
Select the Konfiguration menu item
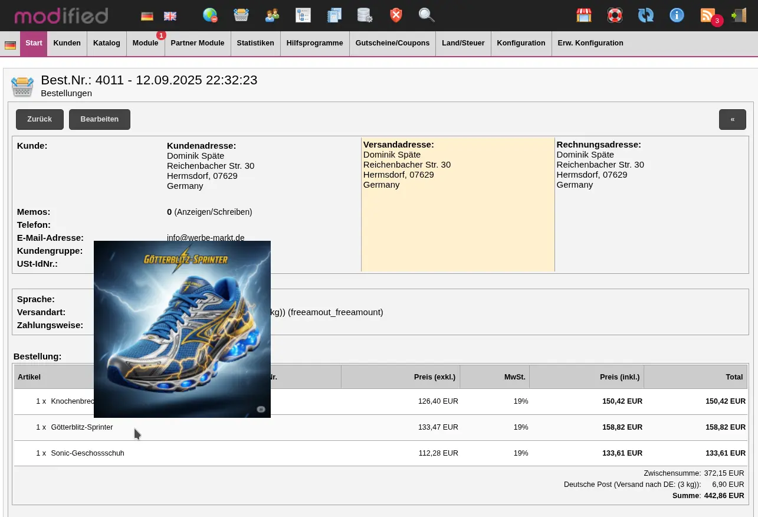tap(521, 43)
